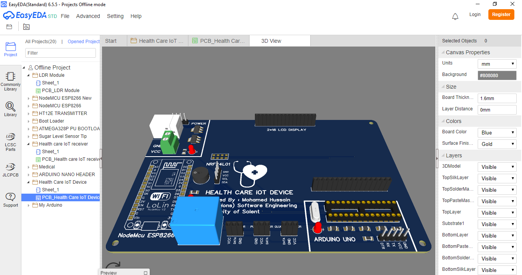Image resolution: width=522 pixels, height=275 pixels.
Task: Click the orange Register button
Action: 501,15
